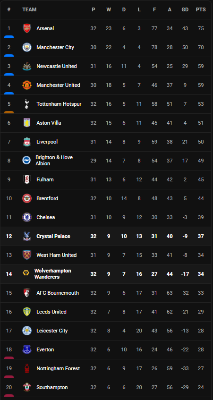Sort by GD column header

(185, 10)
